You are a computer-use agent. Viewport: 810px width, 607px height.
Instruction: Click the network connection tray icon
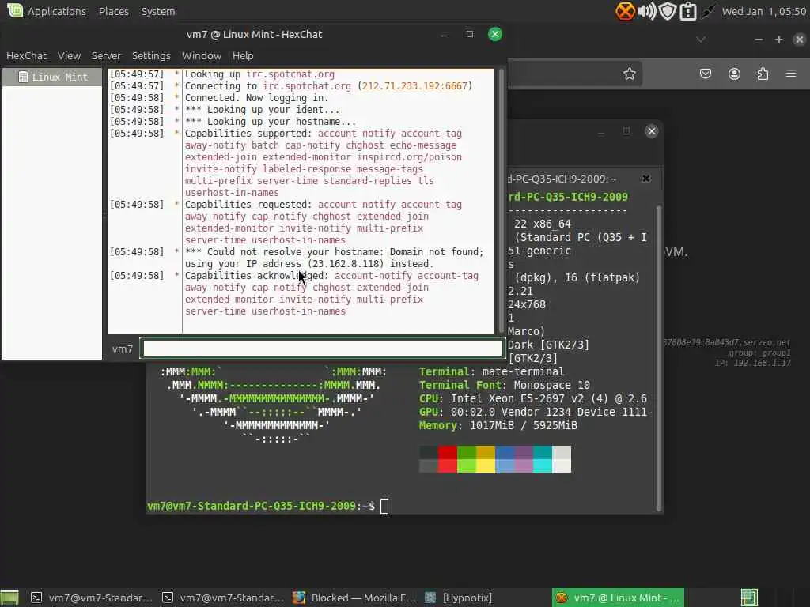[x=708, y=11]
